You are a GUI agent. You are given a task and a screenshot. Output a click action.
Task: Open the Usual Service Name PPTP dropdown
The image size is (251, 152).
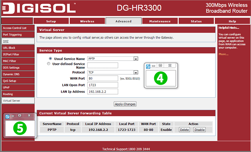pyautogui.click(x=113, y=58)
